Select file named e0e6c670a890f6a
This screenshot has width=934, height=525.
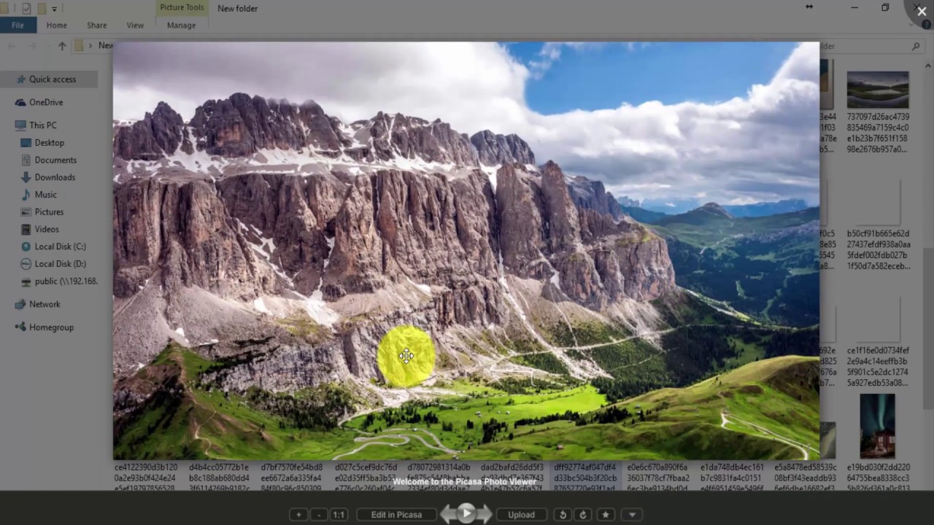click(657, 478)
